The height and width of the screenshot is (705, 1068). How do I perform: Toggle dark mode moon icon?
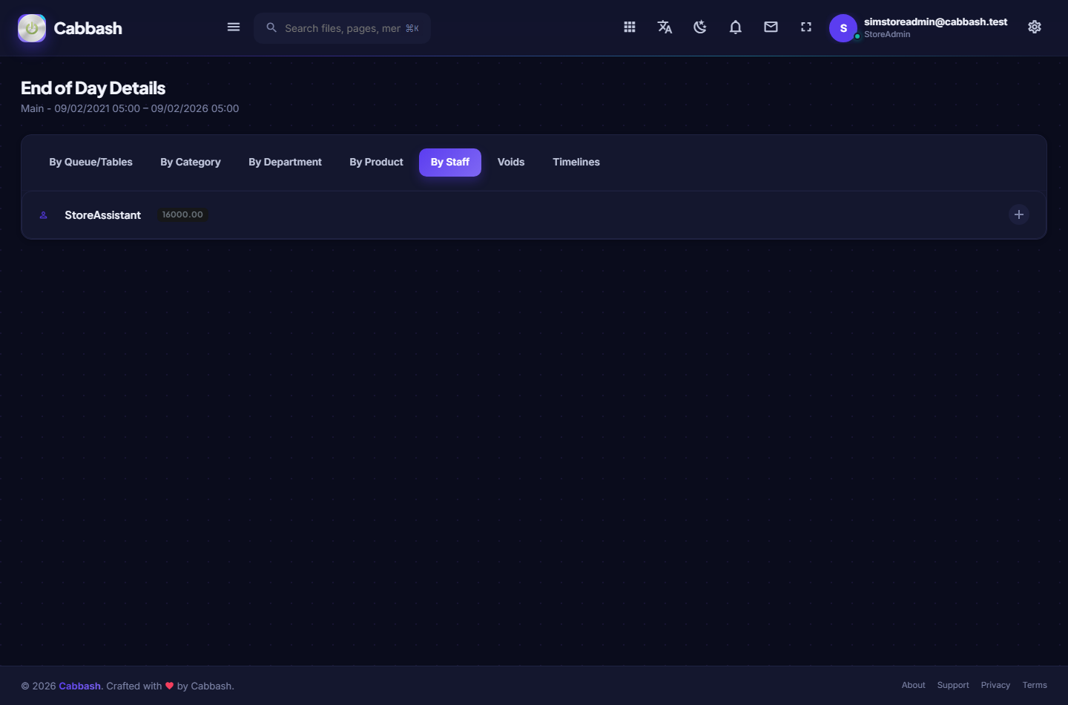click(700, 27)
